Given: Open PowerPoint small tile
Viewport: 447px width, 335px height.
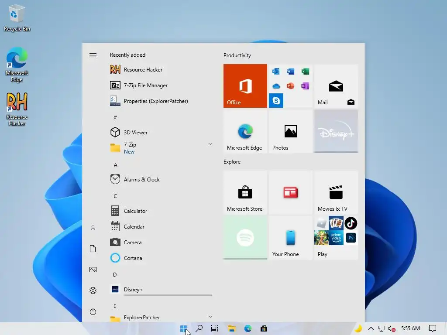Looking at the screenshot, I should 290,86.
